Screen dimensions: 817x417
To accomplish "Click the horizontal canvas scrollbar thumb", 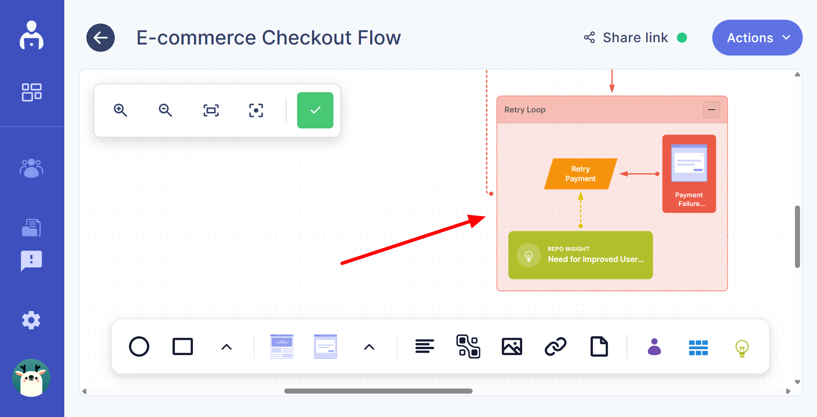I will (x=378, y=391).
